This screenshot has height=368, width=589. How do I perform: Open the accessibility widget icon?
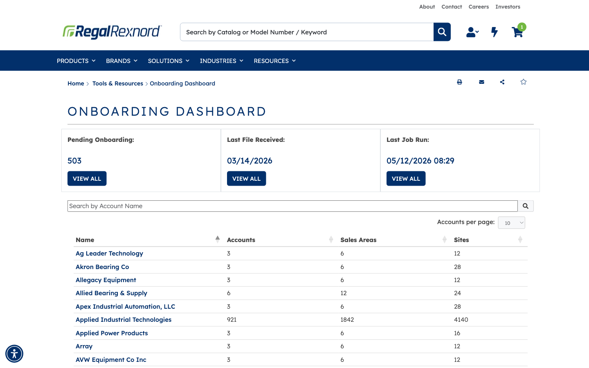pyautogui.click(x=14, y=354)
